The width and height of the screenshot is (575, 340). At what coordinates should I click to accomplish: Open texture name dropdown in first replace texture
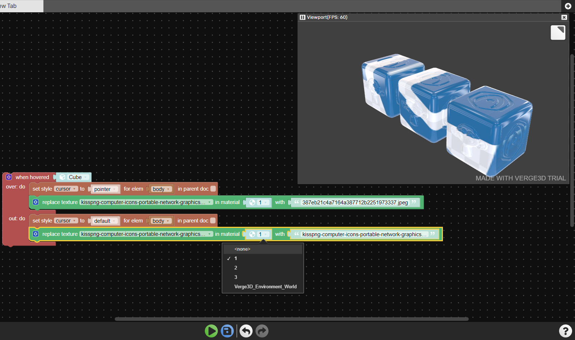click(x=147, y=202)
